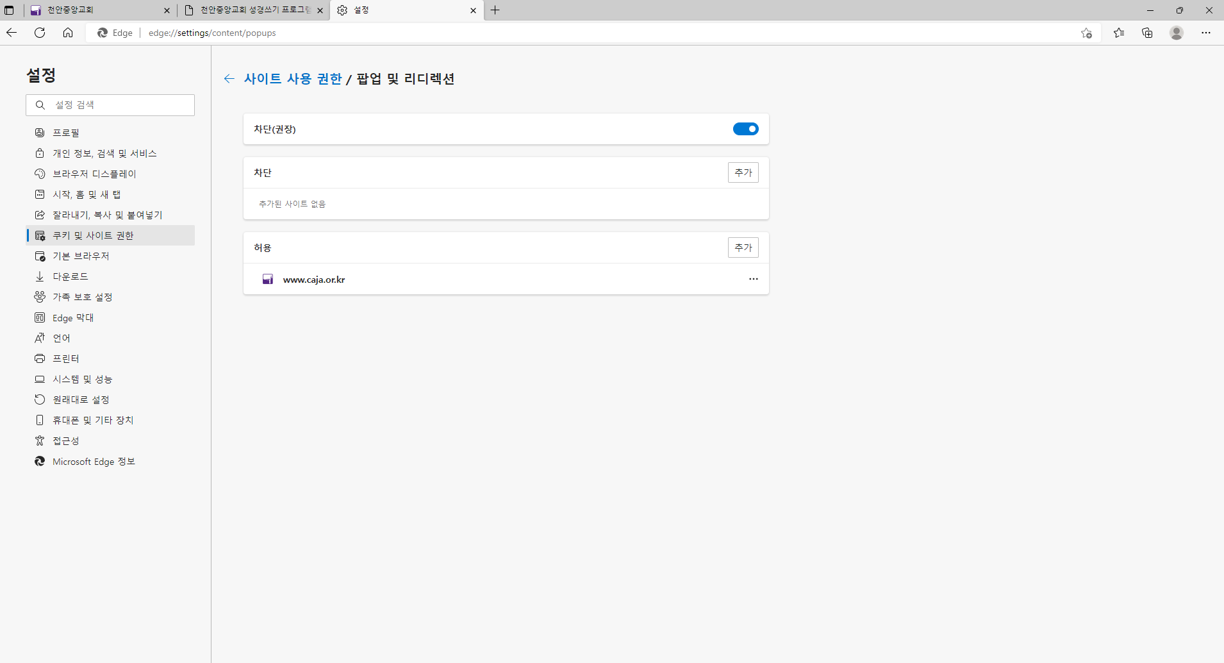Click the home icon in toolbar
1224x663 pixels.
point(68,33)
